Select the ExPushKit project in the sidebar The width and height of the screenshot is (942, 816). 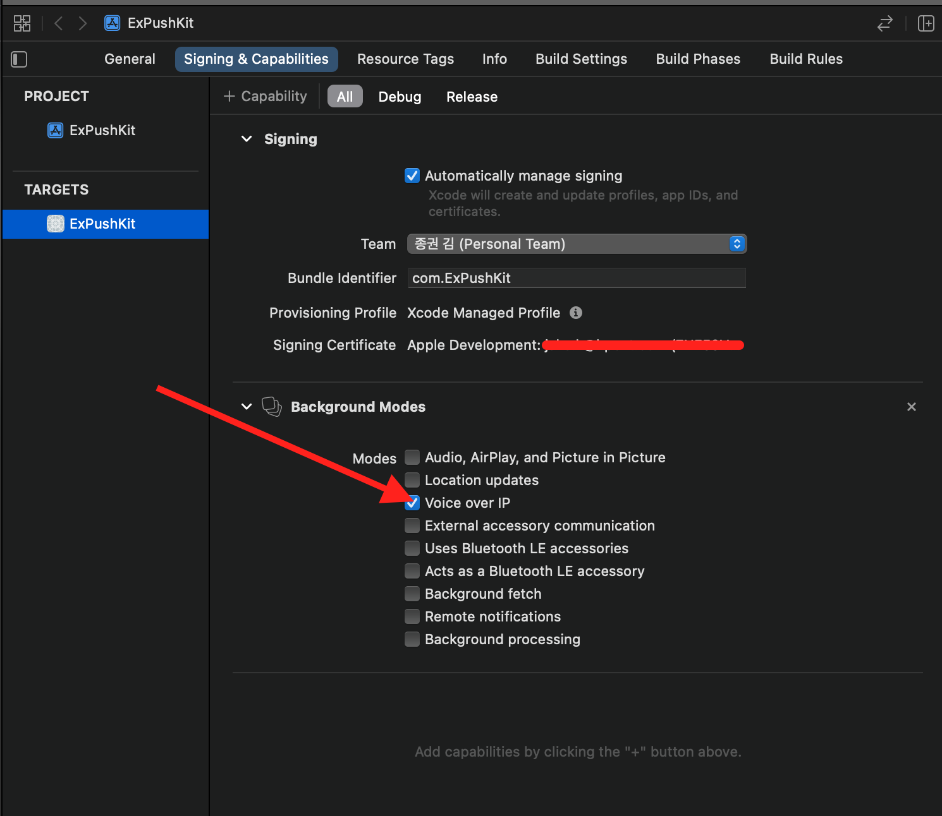tap(92, 130)
